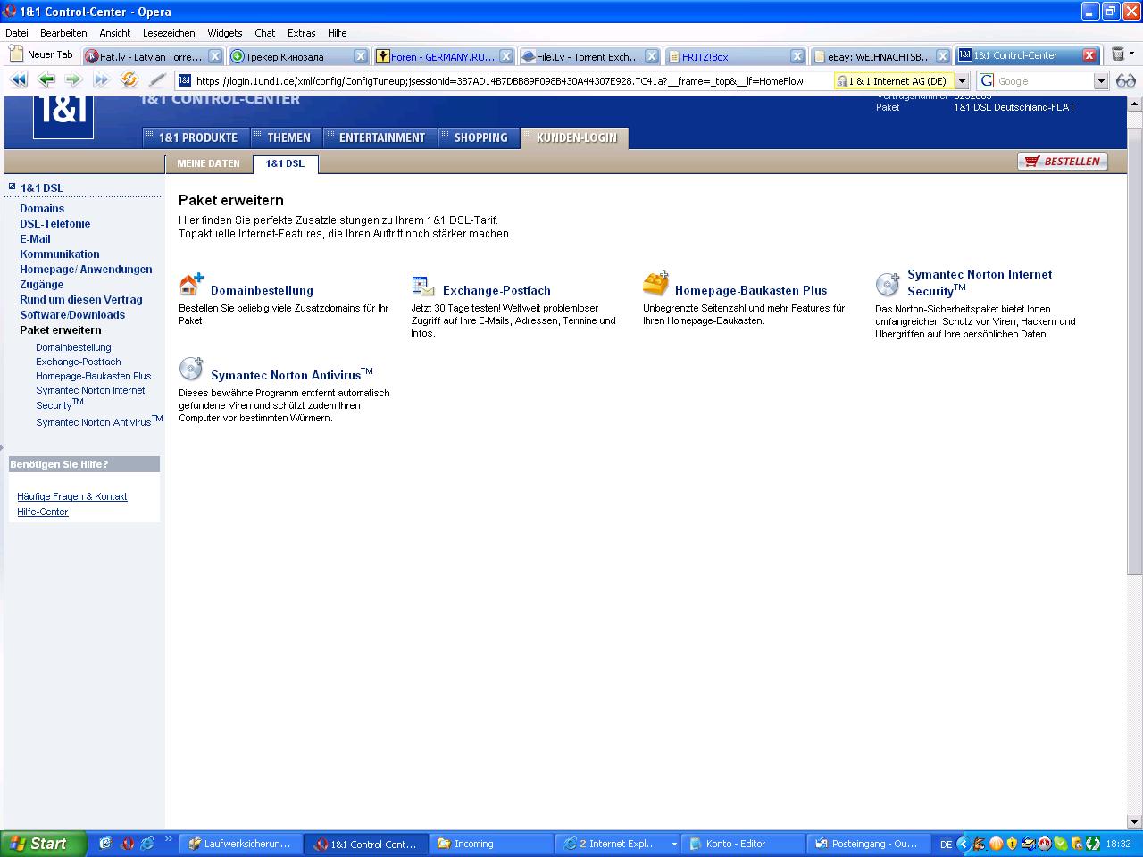Open Rund um diesen Vertrag in the sidebar
Image resolution: width=1143 pixels, height=857 pixels.
pos(81,300)
